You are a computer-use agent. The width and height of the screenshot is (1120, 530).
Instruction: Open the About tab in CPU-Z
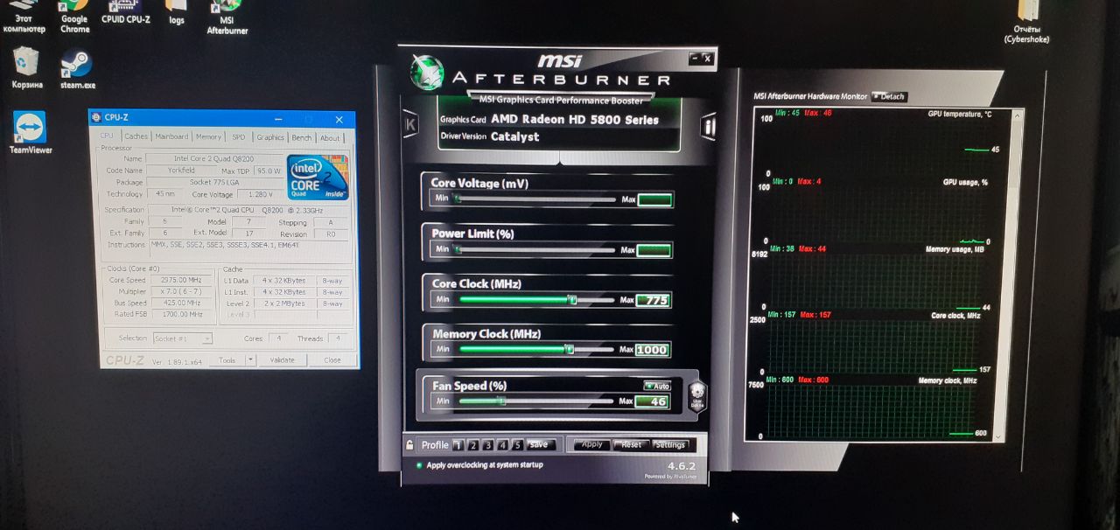(x=330, y=137)
